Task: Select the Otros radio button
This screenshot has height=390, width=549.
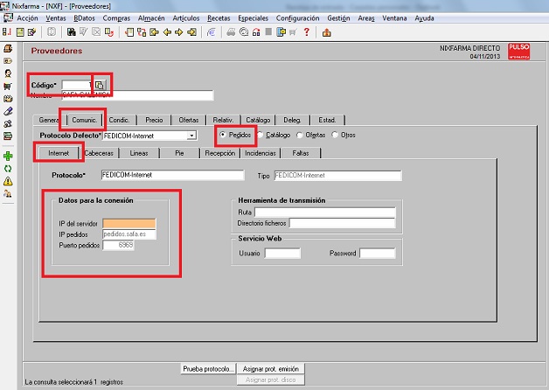Action: pos(335,135)
